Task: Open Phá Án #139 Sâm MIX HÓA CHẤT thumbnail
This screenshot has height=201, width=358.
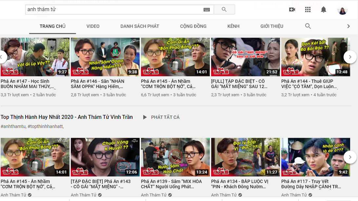Action: 175,157
